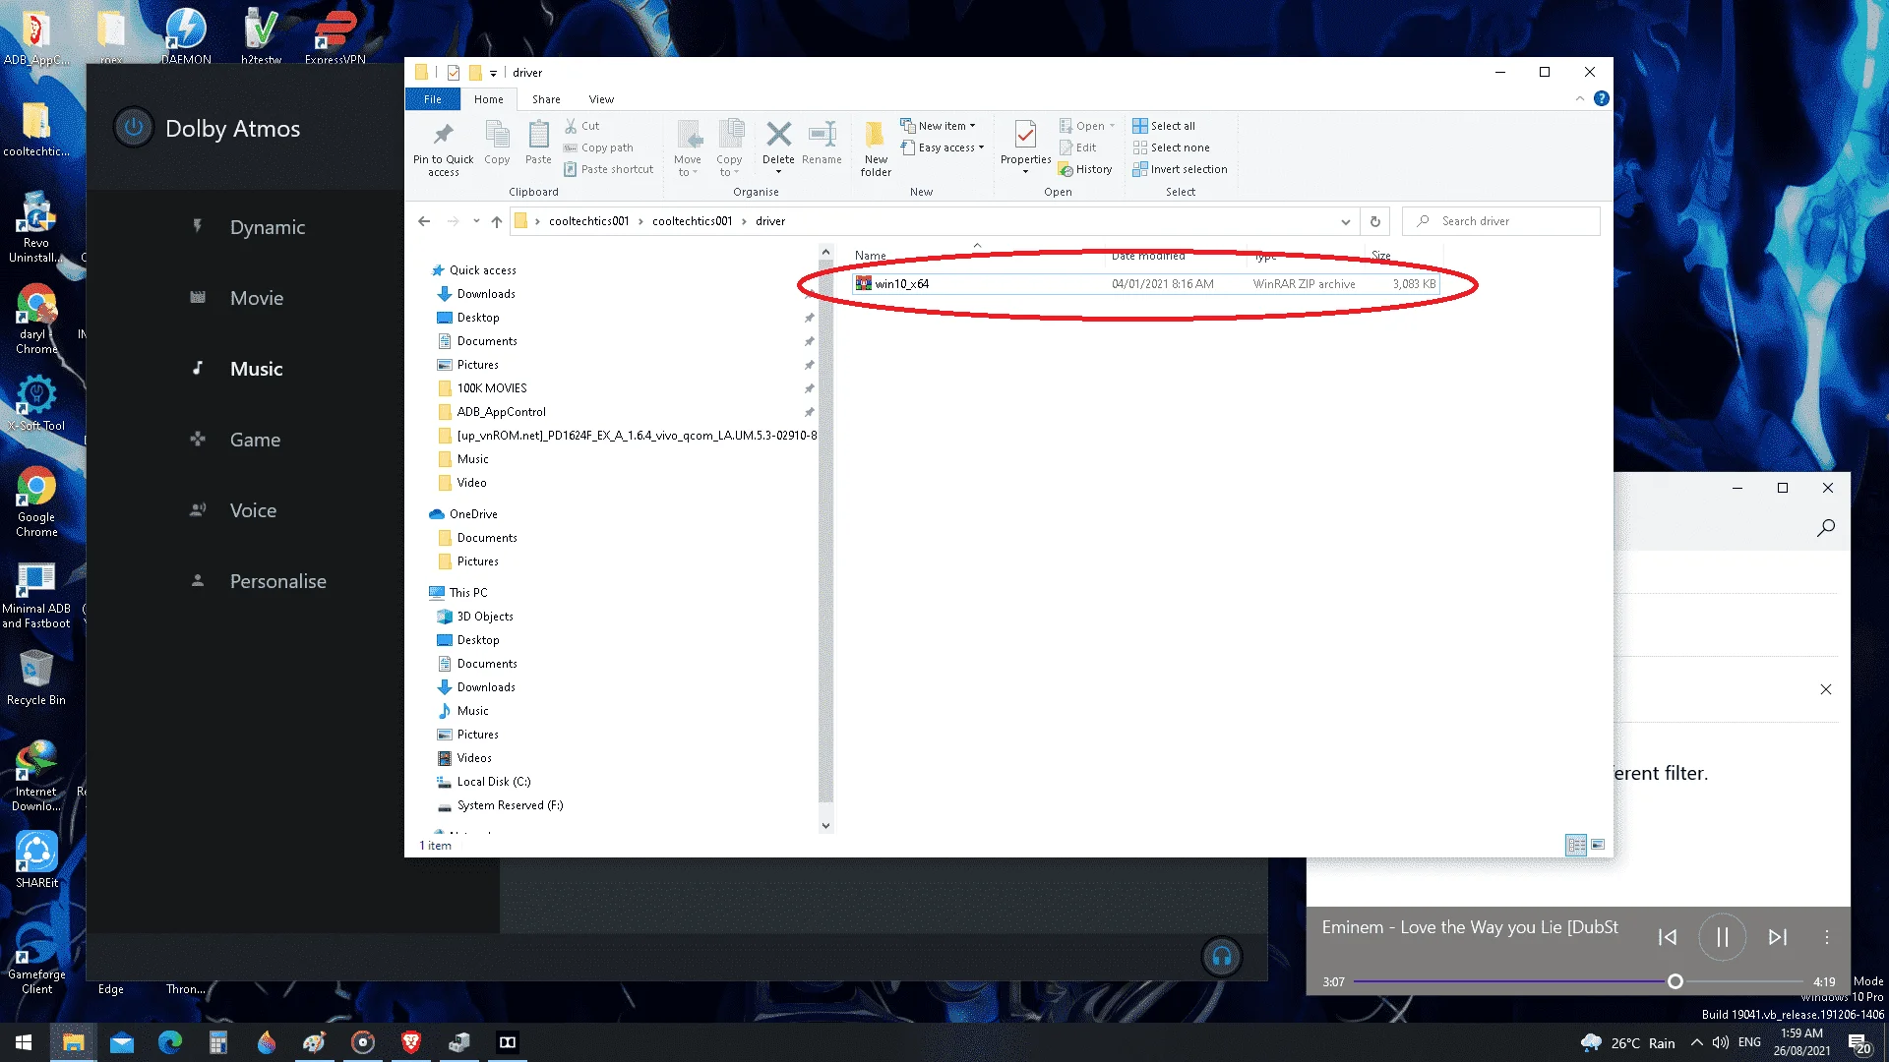Screen dimensions: 1889x1062
Task: Select This PC in navigation pane
Action: [468, 593]
